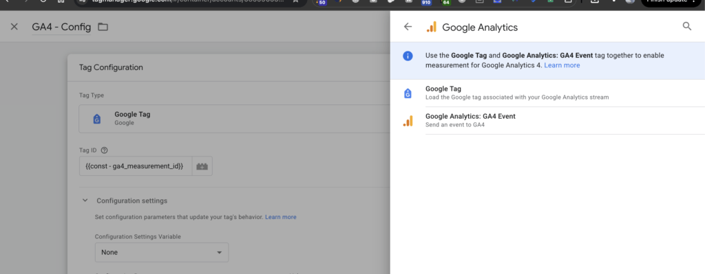Rename the tag title GA4 - Config
The height and width of the screenshot is (274, 705).
coord(61,27)
